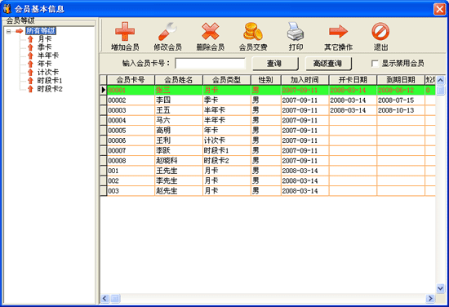Select the 月卡 level arrow icon in tree
Image resolution: width=449 pixels, height=307 pixels.
pos(30,39)
